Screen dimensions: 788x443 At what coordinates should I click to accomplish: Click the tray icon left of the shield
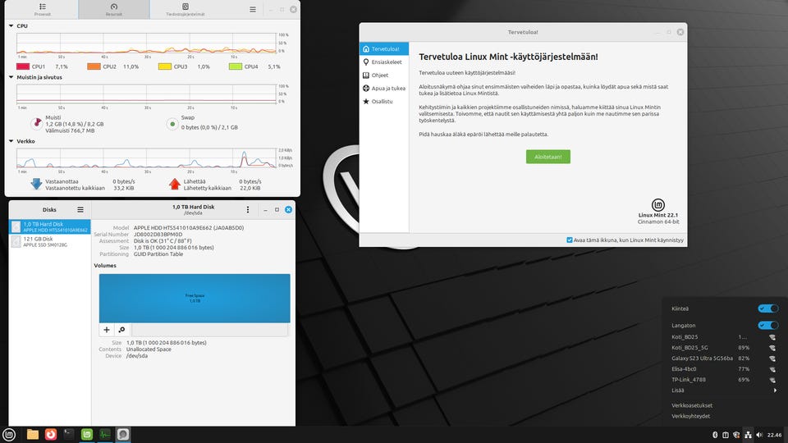pyautogui.click(x=725, y=435)
